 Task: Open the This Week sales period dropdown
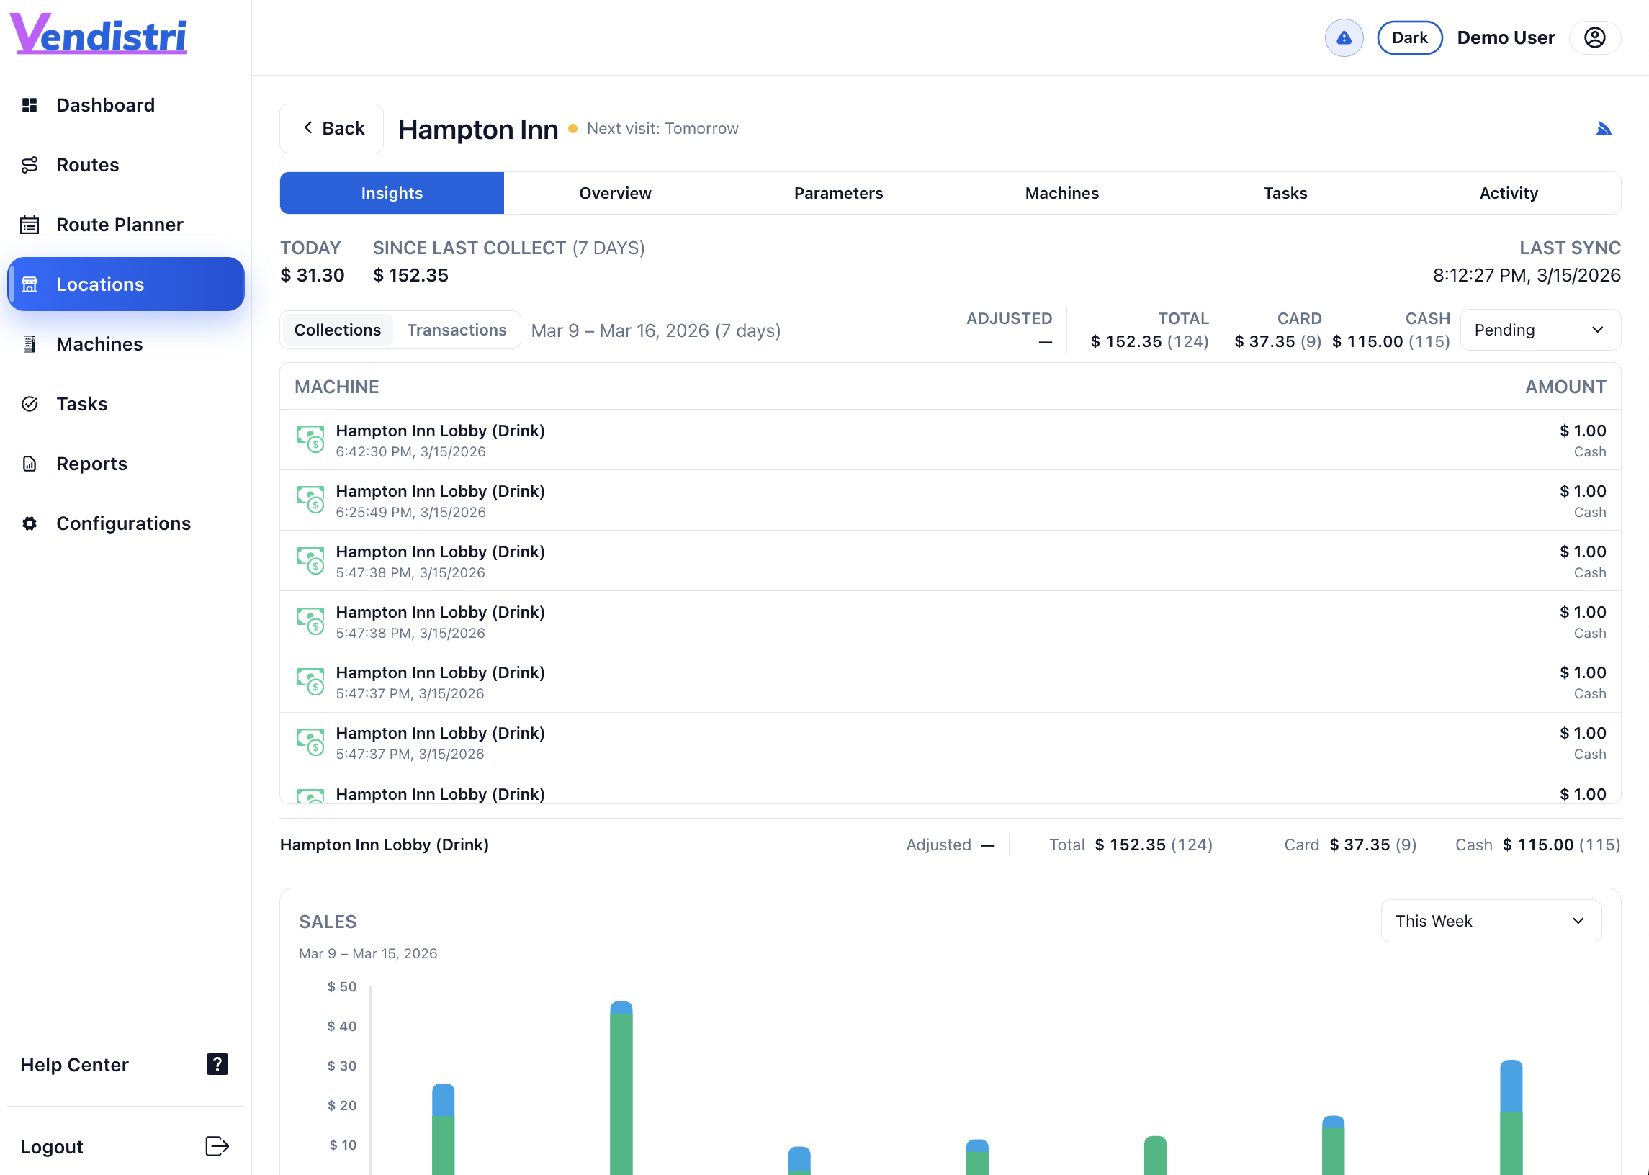[1491, 920]
